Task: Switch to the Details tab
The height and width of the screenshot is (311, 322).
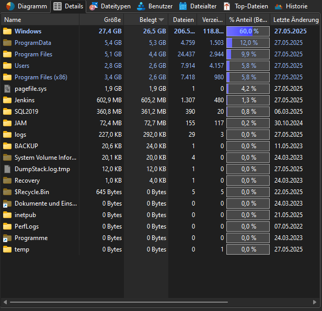Action: [x=68, y=6]
